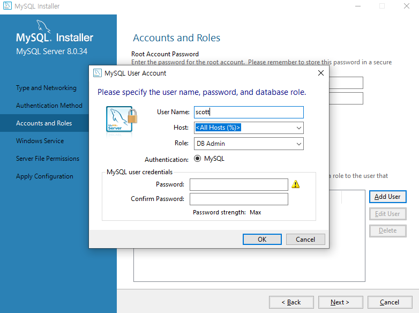Open the Host dropdown list
The height and width of the screenshot is (313, 419).
coord(299,128)
